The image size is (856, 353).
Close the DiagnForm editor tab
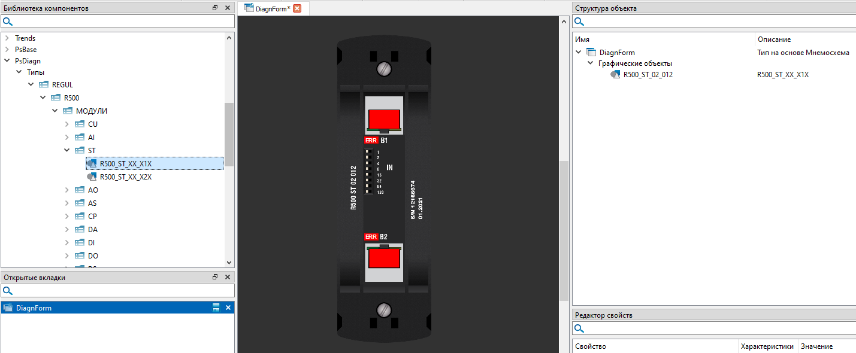297,8
